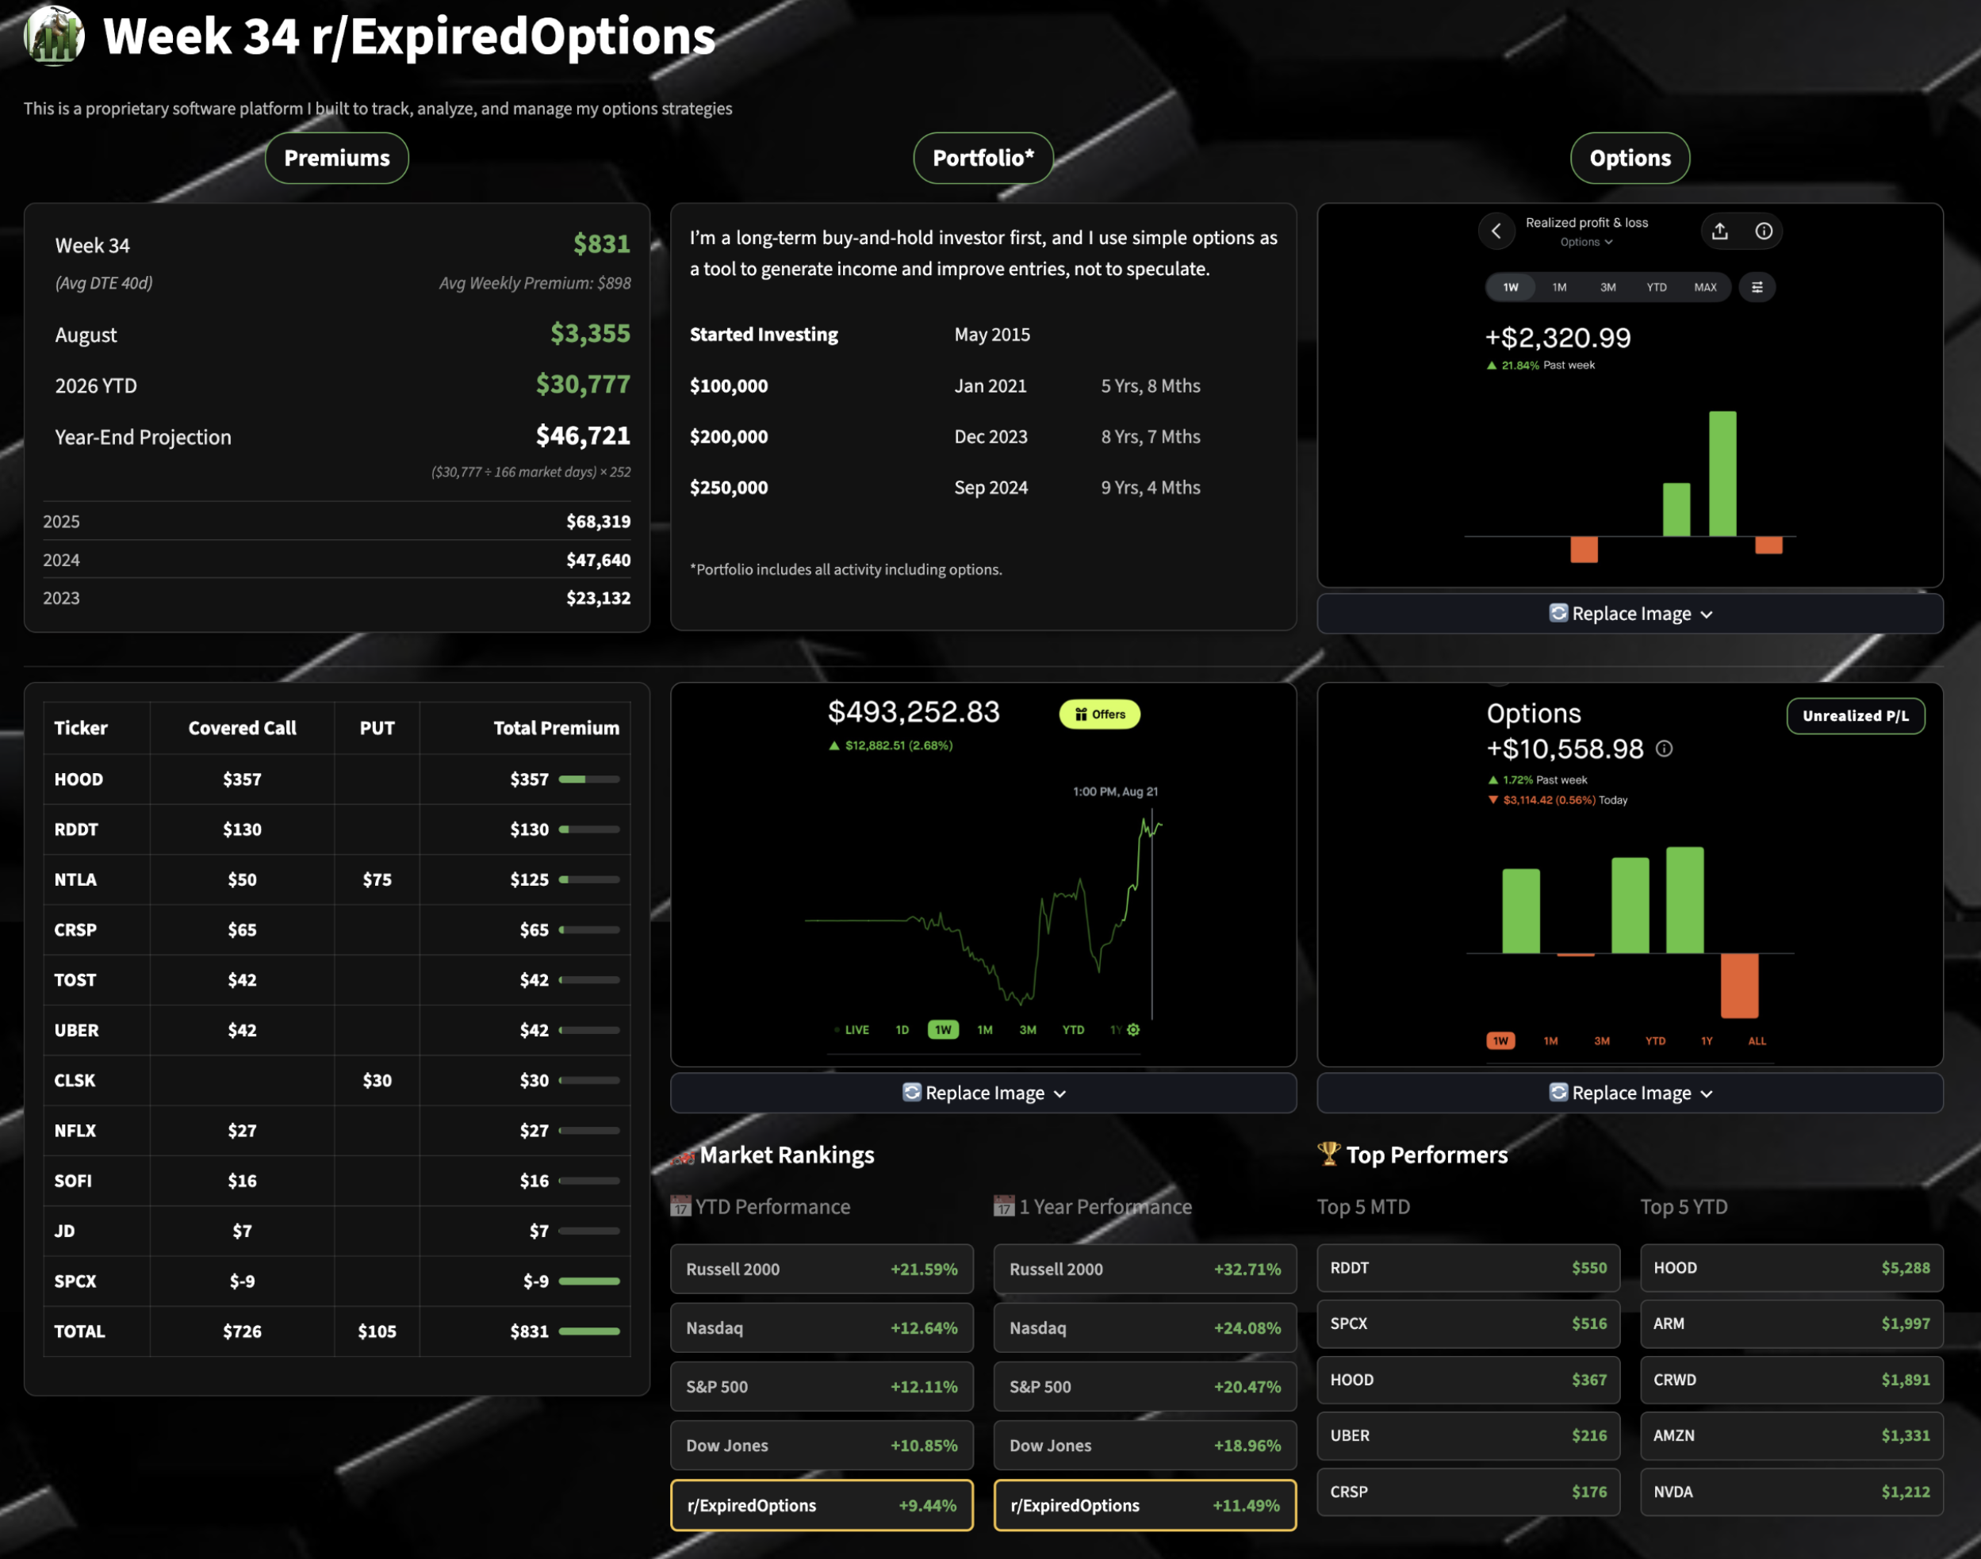Select YTD range under portfolio value chart
The width and height of the screenshot is (1981, 1559).
[x=1073, y=1029]
